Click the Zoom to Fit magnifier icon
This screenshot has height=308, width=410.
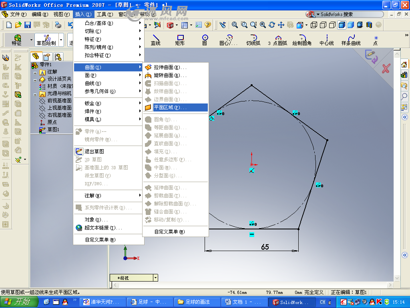click(235, 25)
